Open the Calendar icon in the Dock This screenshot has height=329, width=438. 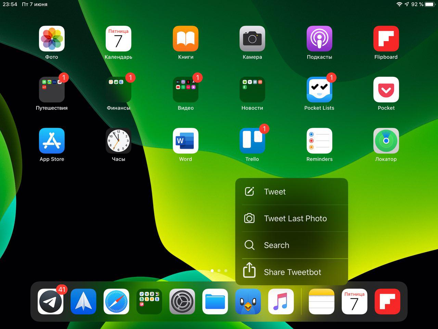pos(355,302)
